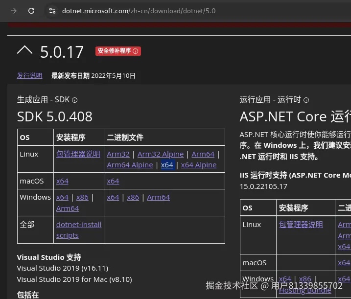Image resolution: width=351 pixels, height=299 pixels.
Task: Open Linux 包管理器说明 link in SDK table
Action: tap(78, 154)
